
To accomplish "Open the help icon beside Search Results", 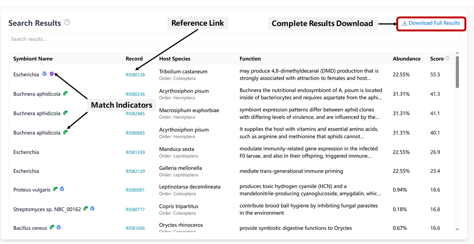I will click(67, 22).
